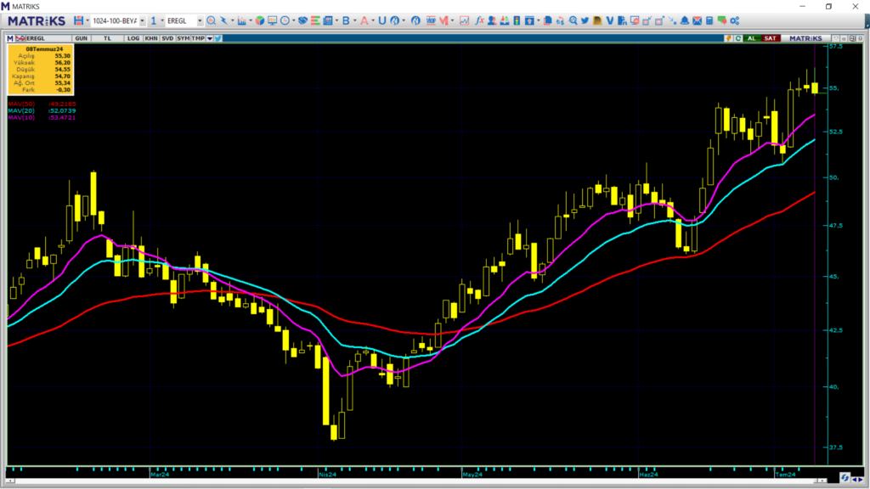This screenshot has width=870, height=489.
Task: Toggle the KHN chart option
Action: 150,38
